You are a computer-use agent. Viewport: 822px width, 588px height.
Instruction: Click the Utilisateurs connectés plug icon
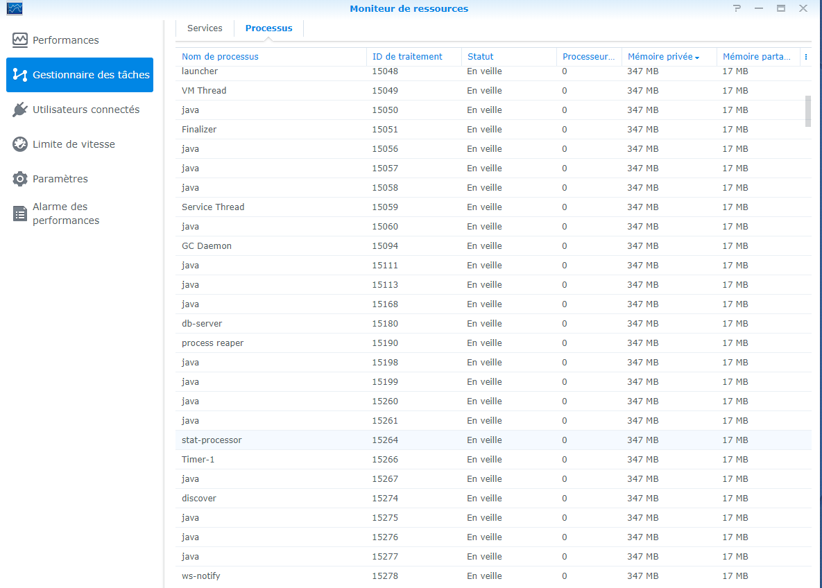coord(20,110)
